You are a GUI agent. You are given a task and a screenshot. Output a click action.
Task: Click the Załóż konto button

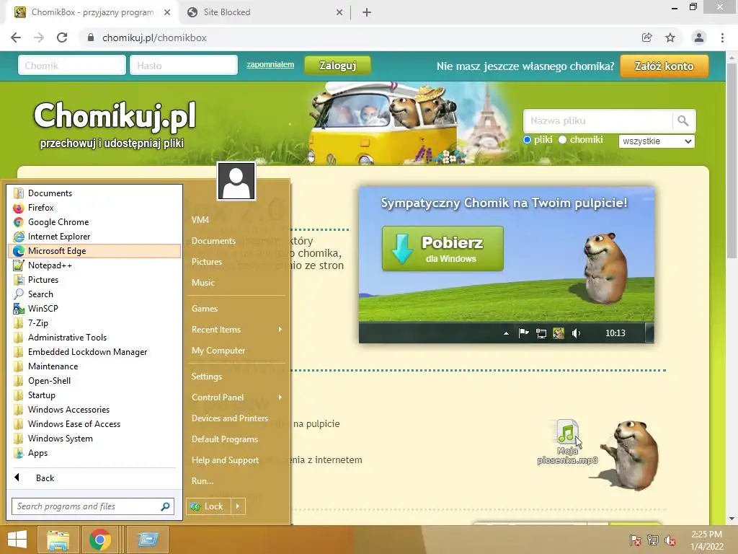664,66
